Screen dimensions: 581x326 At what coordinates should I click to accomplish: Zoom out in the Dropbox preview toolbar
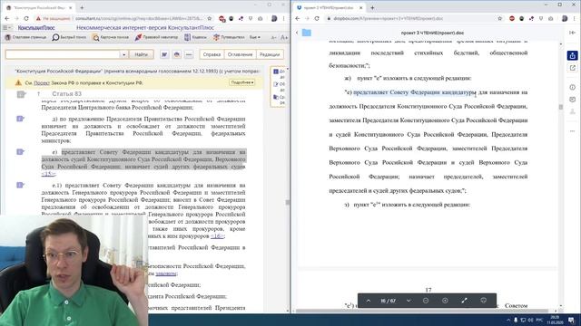point(426,301)
